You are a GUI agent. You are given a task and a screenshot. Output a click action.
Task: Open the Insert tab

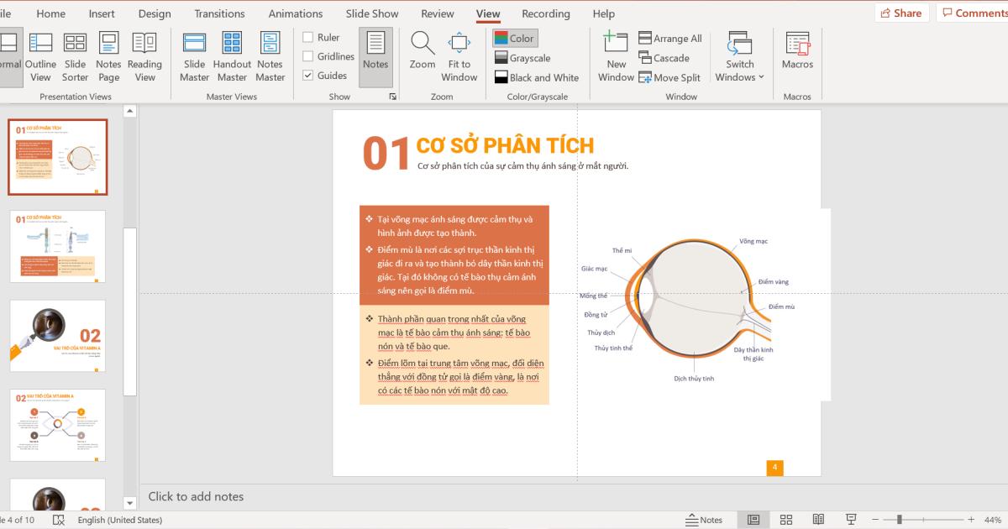click(102, 13)
